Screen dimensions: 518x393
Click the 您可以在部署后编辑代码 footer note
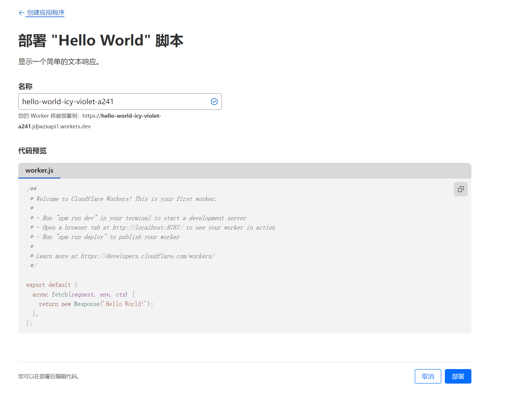click(x=49, y=376)
